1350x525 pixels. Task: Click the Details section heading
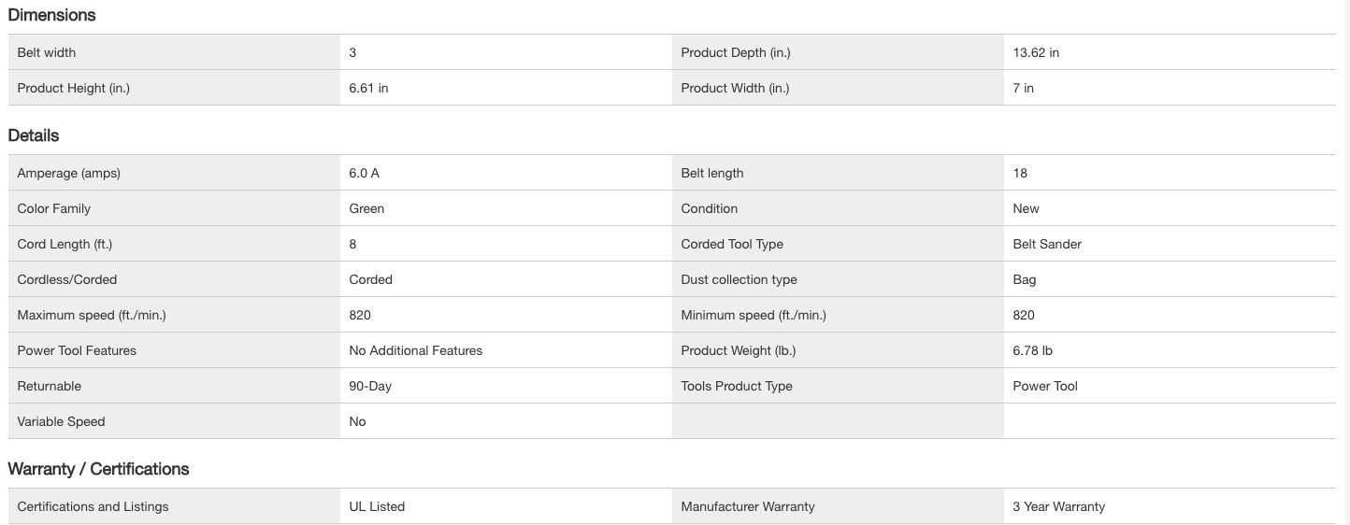(x=34, y=135)
